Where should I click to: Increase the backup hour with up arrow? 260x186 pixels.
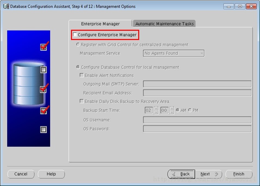tap(156, 109)
